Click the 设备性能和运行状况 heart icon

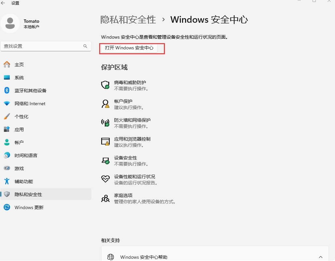pos(105,179)
